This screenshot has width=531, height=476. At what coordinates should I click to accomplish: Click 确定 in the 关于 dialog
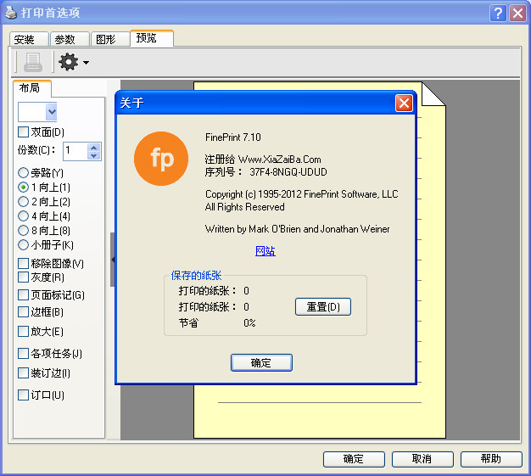(261, 363)
